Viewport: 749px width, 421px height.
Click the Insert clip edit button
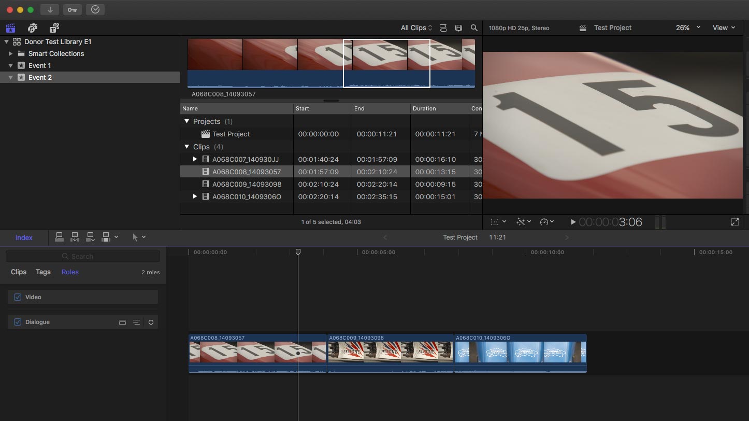point(75,237)
